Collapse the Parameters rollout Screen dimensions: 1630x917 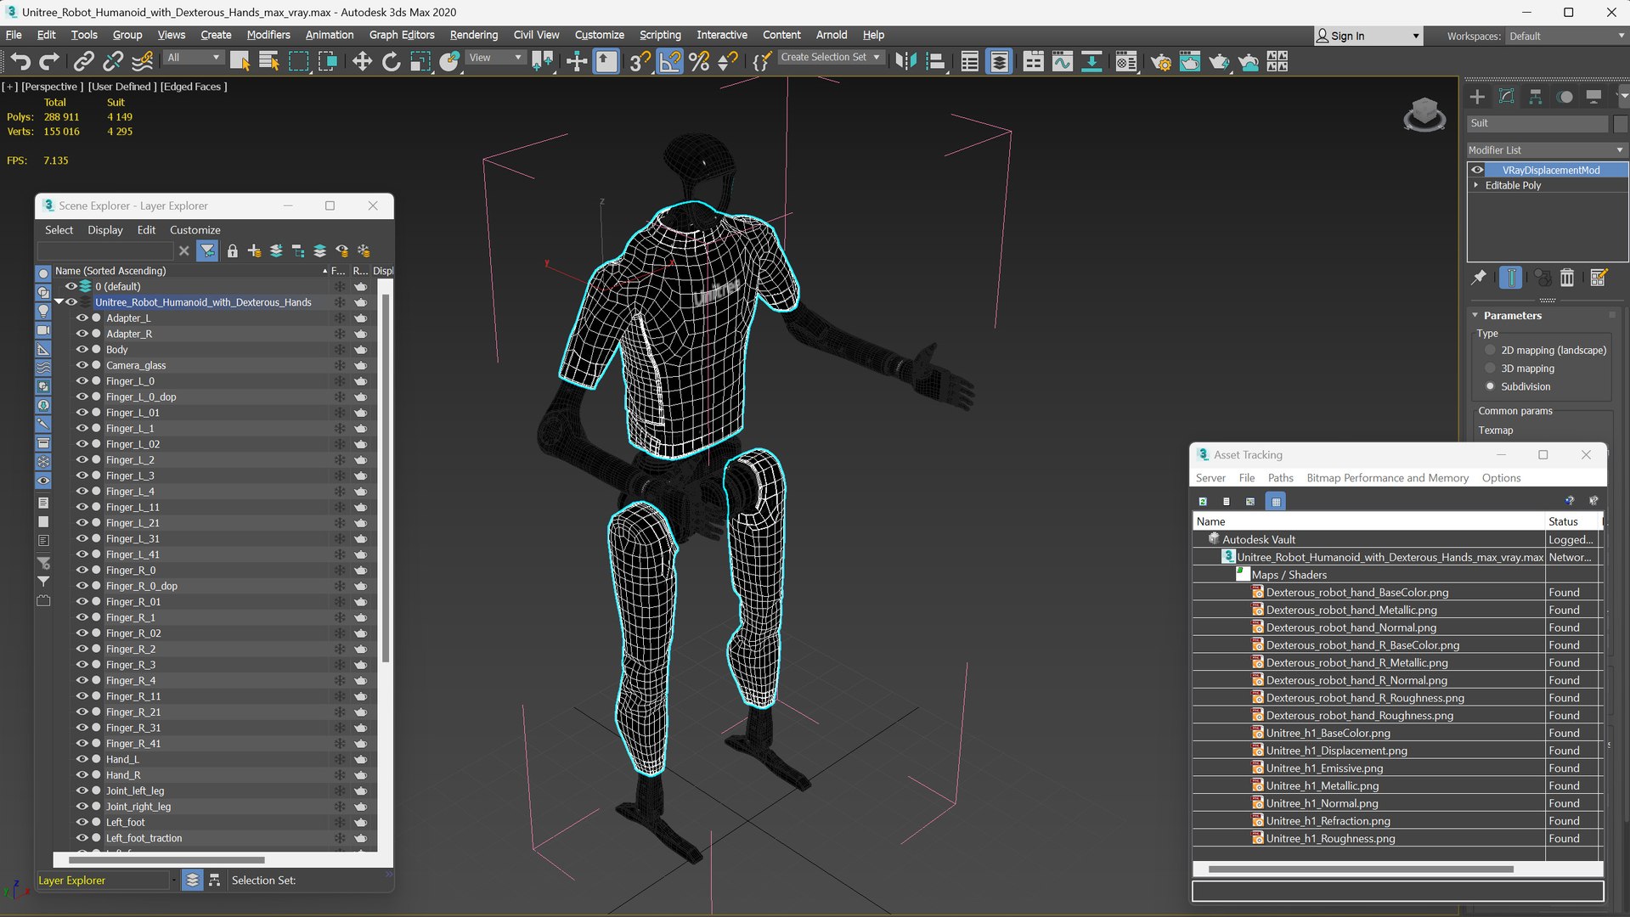(x=1475, y=315)
